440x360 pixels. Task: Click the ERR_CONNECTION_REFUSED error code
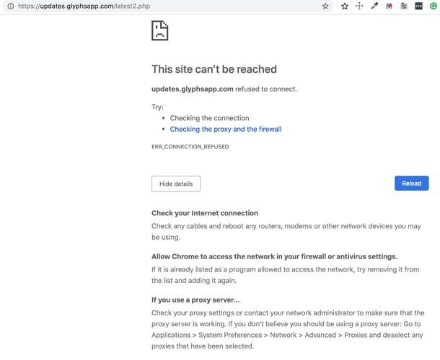190,147
